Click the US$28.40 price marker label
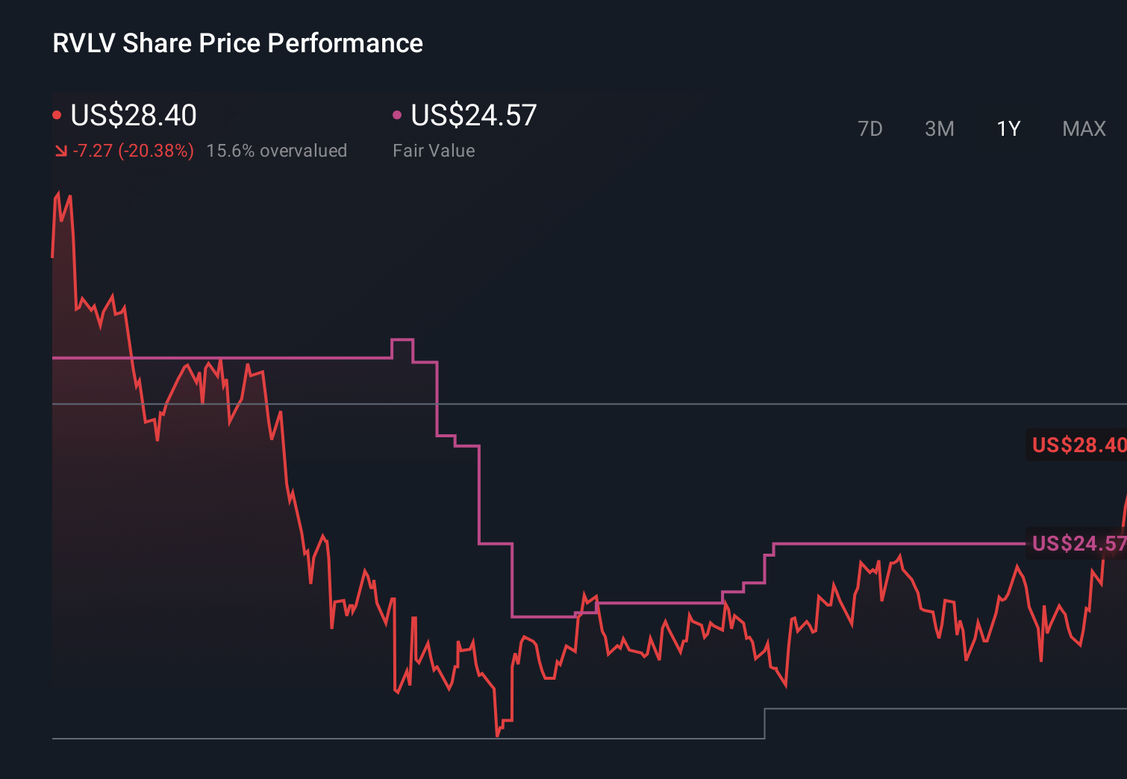The width and height of the screenshot is (1127, 779). (1077, 445)
